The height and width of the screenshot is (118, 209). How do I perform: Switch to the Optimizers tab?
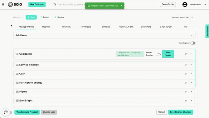(x=86, y=27)
